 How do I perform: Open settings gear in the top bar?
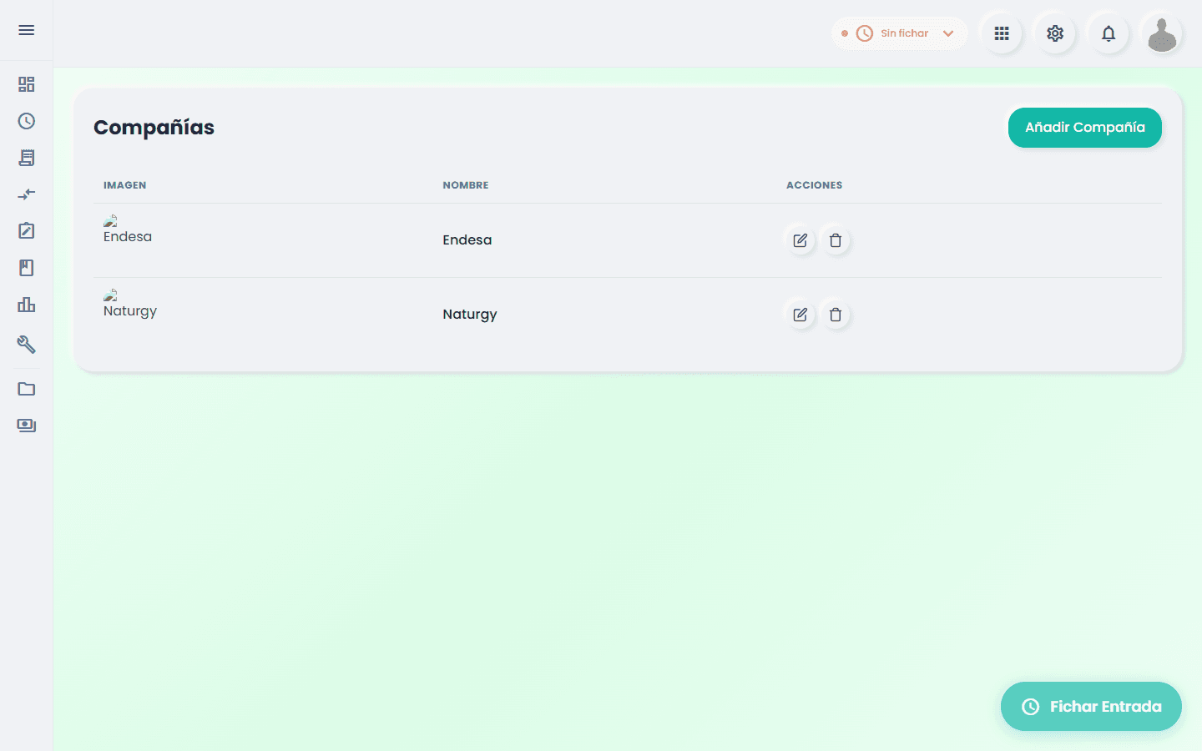1055,33
